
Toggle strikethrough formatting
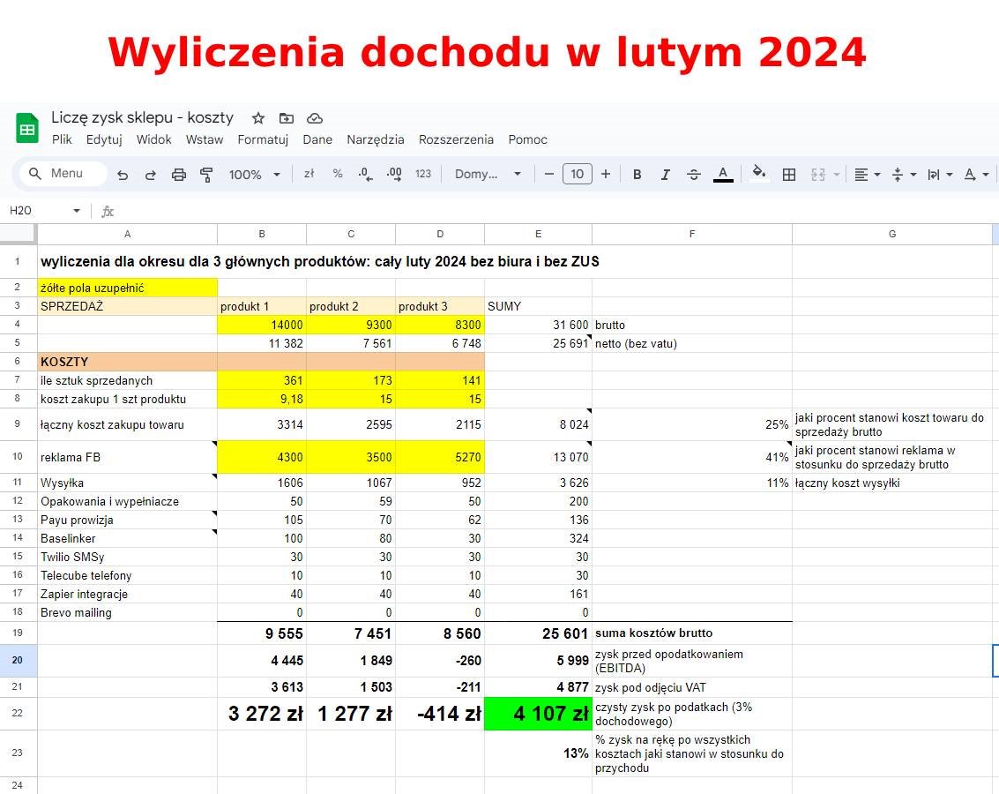(x=694, y=175)
